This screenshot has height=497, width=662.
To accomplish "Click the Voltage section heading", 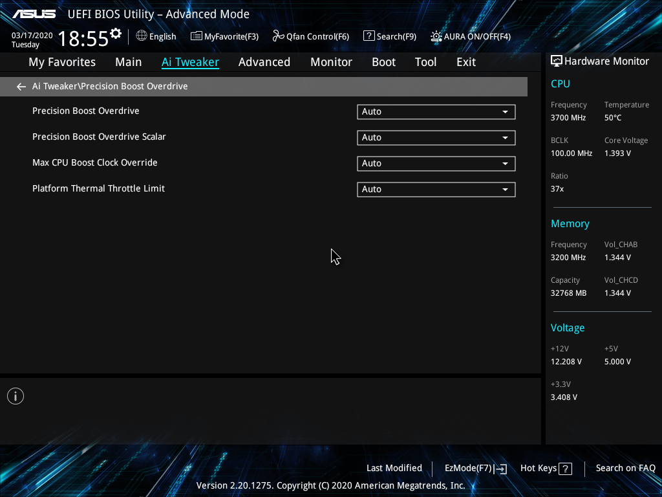I will pos(568,328).
